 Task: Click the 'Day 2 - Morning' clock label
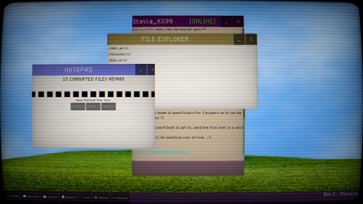tap(341, 194)
